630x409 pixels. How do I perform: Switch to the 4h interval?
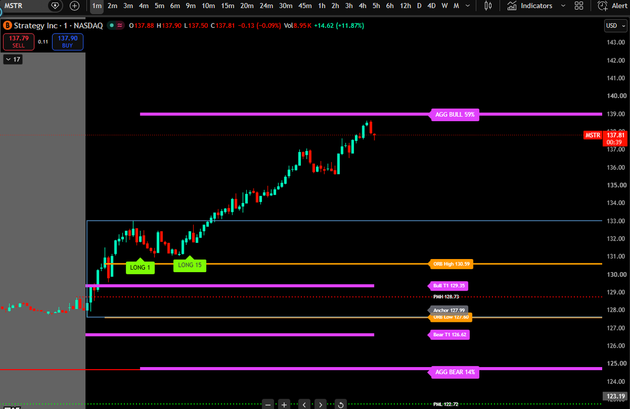coord(363,6)
